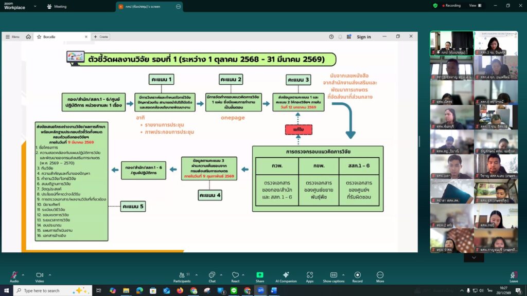Click the Leave meeting button
The image size is (527, 296).
coord(514,276)
